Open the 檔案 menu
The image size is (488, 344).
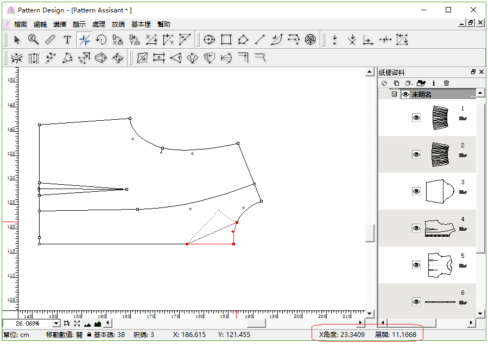(21, 24)
